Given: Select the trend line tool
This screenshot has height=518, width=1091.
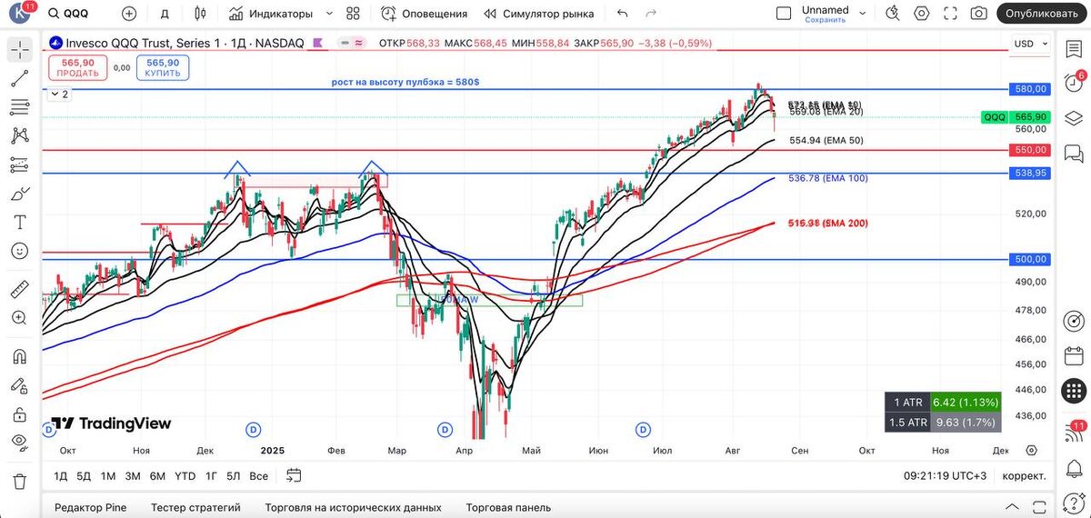Looking at the screenshot, I should (x=20, y=79).
